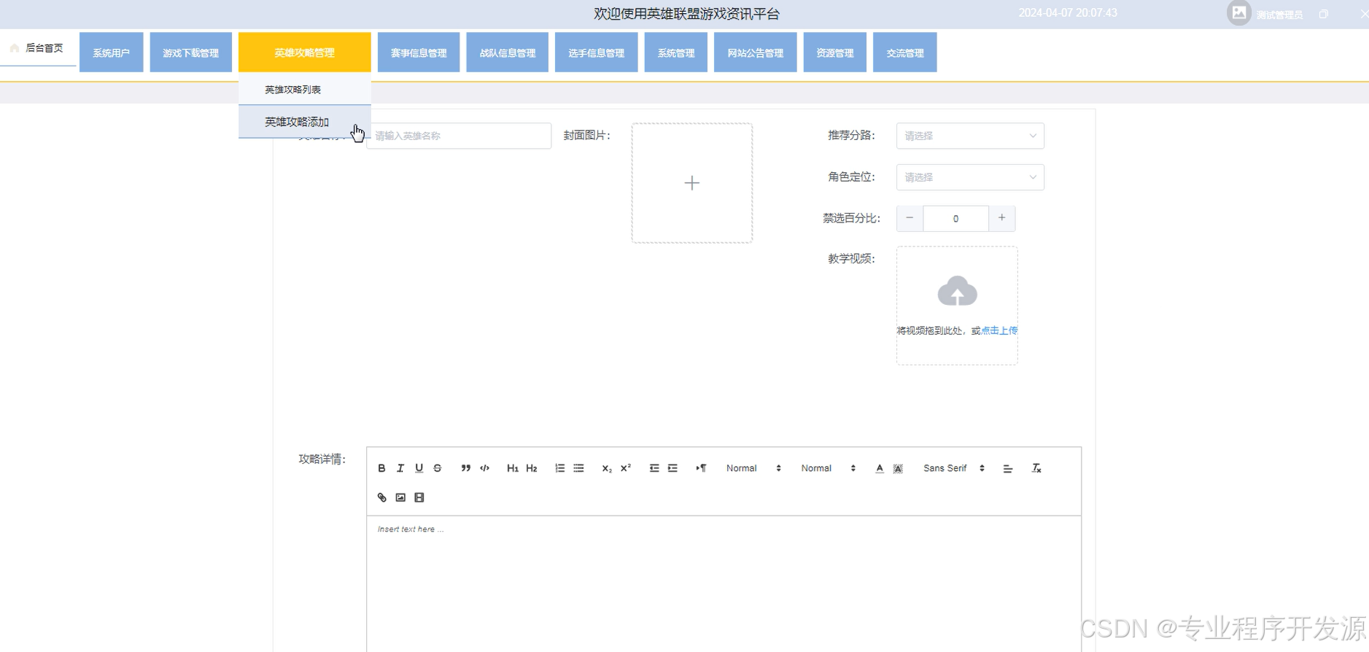Apply subscript formatting

coord(607,468)
